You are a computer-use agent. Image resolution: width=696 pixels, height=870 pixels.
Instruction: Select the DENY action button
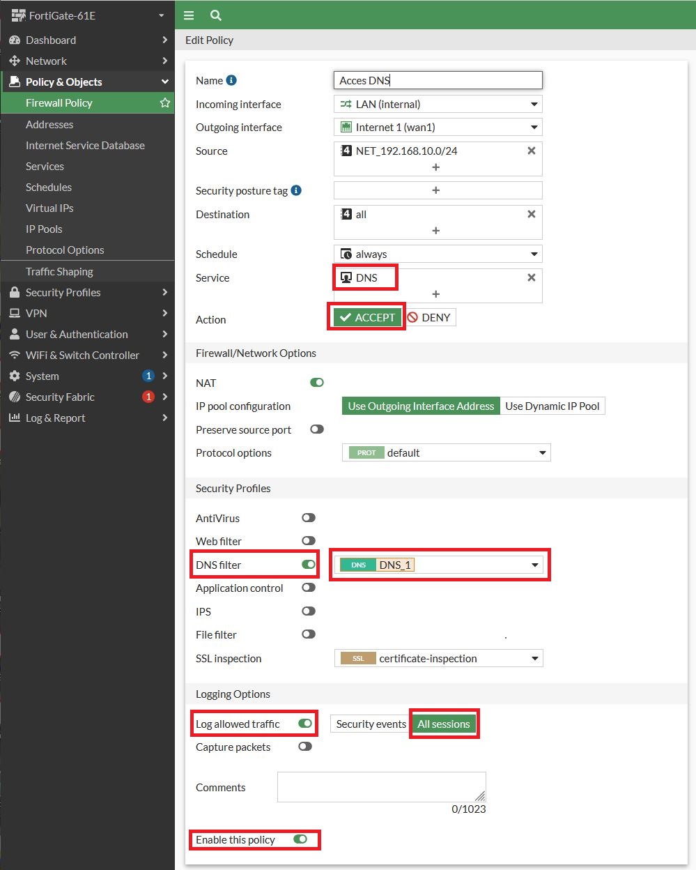pos(430,317)
